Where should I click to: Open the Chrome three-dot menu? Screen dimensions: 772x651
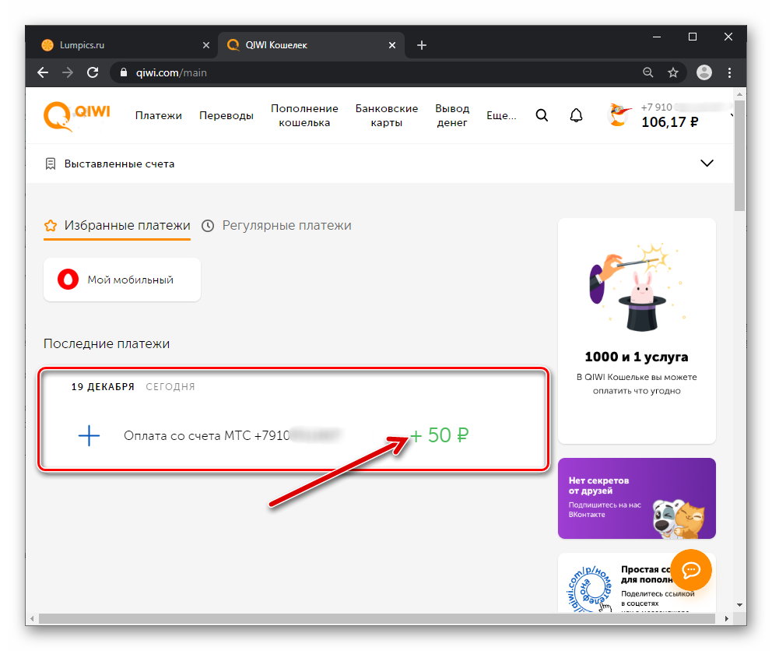730,73
